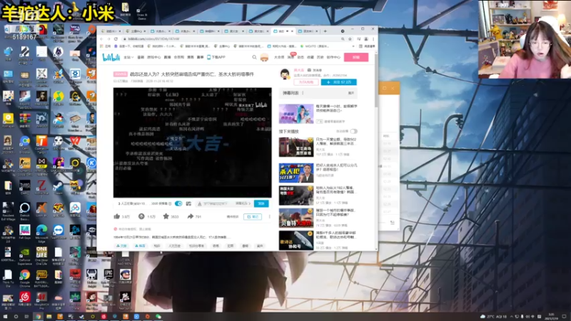
Task: Expand the bookmarks bar overflow arrow
Action: coord(353,46)
